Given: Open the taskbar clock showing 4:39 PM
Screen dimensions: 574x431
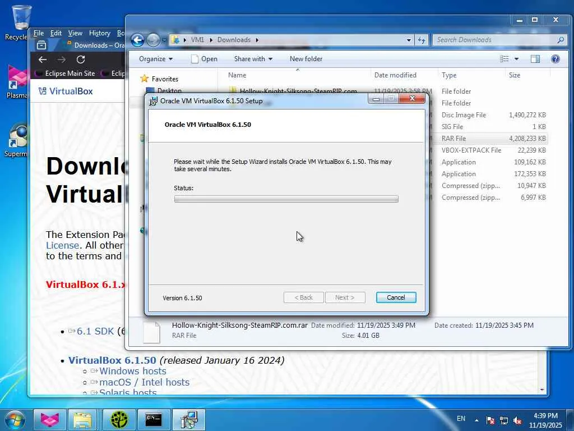Looking at the screenshot, I should 545,420.
